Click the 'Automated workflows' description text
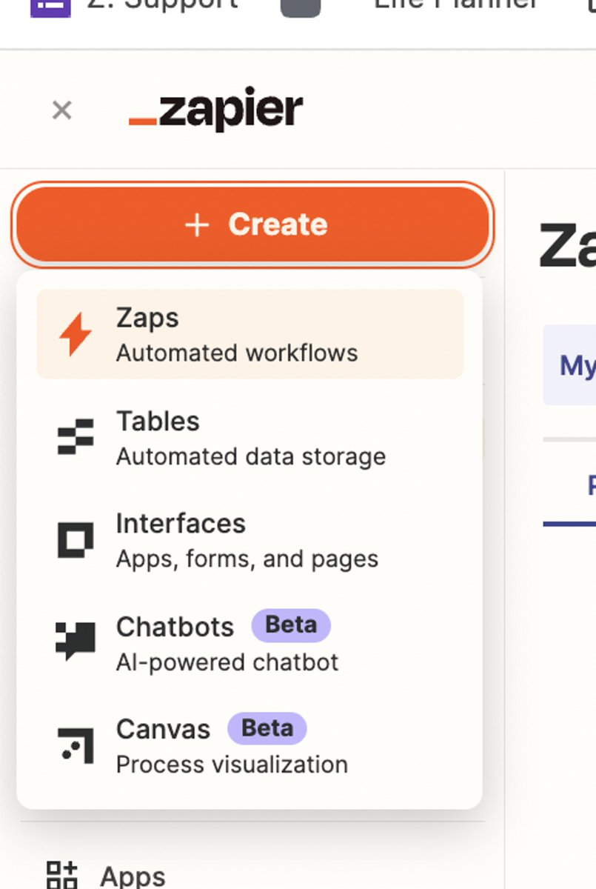The image size is (596, 889). pos(237,353)
